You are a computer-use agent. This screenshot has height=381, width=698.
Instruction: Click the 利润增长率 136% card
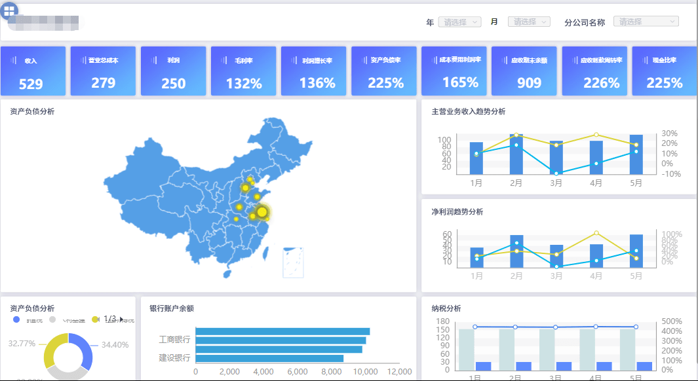coord(314,71)
